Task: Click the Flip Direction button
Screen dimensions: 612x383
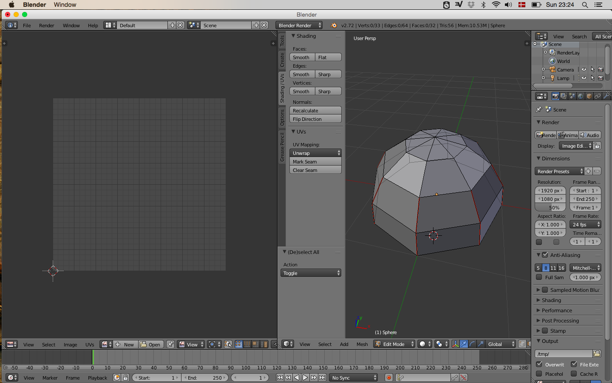Action: (315, 119)
